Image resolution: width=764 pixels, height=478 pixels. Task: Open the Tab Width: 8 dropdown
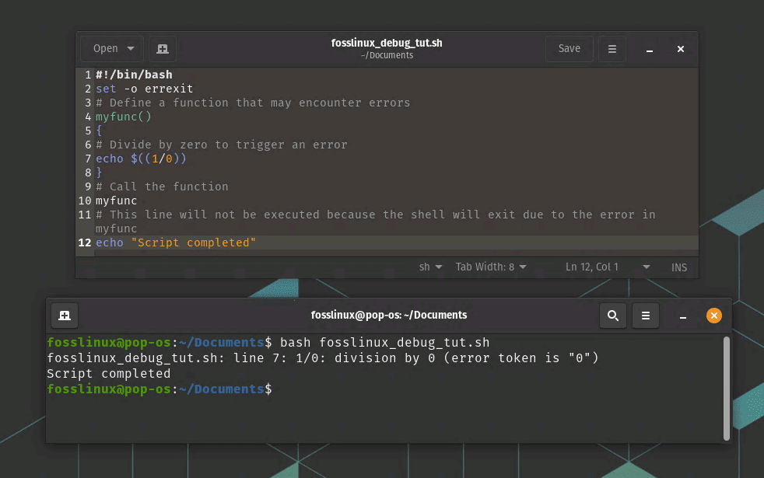pos(490,267)
